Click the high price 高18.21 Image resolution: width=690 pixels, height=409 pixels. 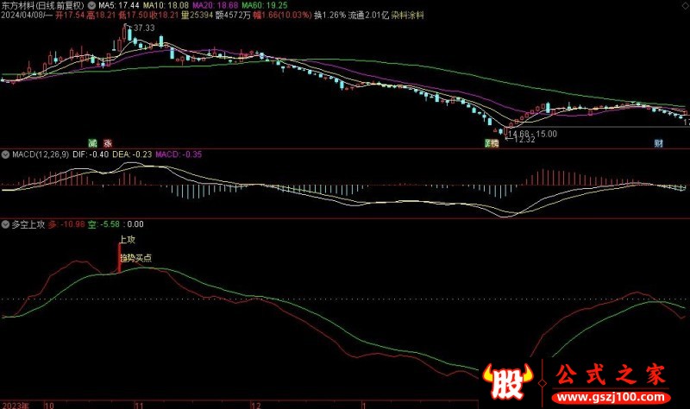point(101,16)
